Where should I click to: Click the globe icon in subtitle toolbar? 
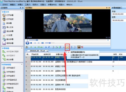pyautogui.click(x=27, y=47)
